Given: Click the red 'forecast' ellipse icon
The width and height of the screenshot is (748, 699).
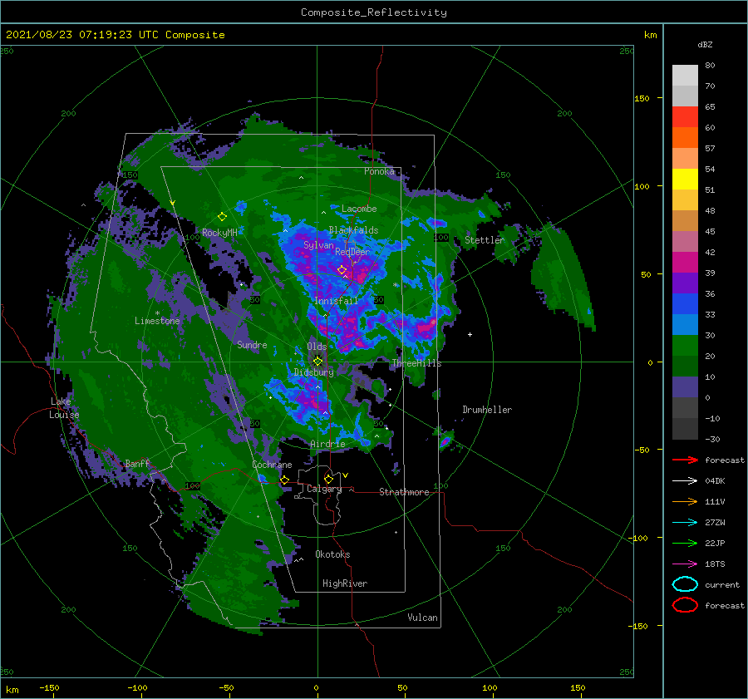Looking at the screenshot, I should coord(685,605).
